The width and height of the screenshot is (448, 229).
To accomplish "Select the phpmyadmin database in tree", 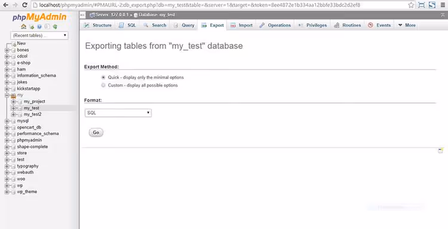I will [x=29, y=141].
